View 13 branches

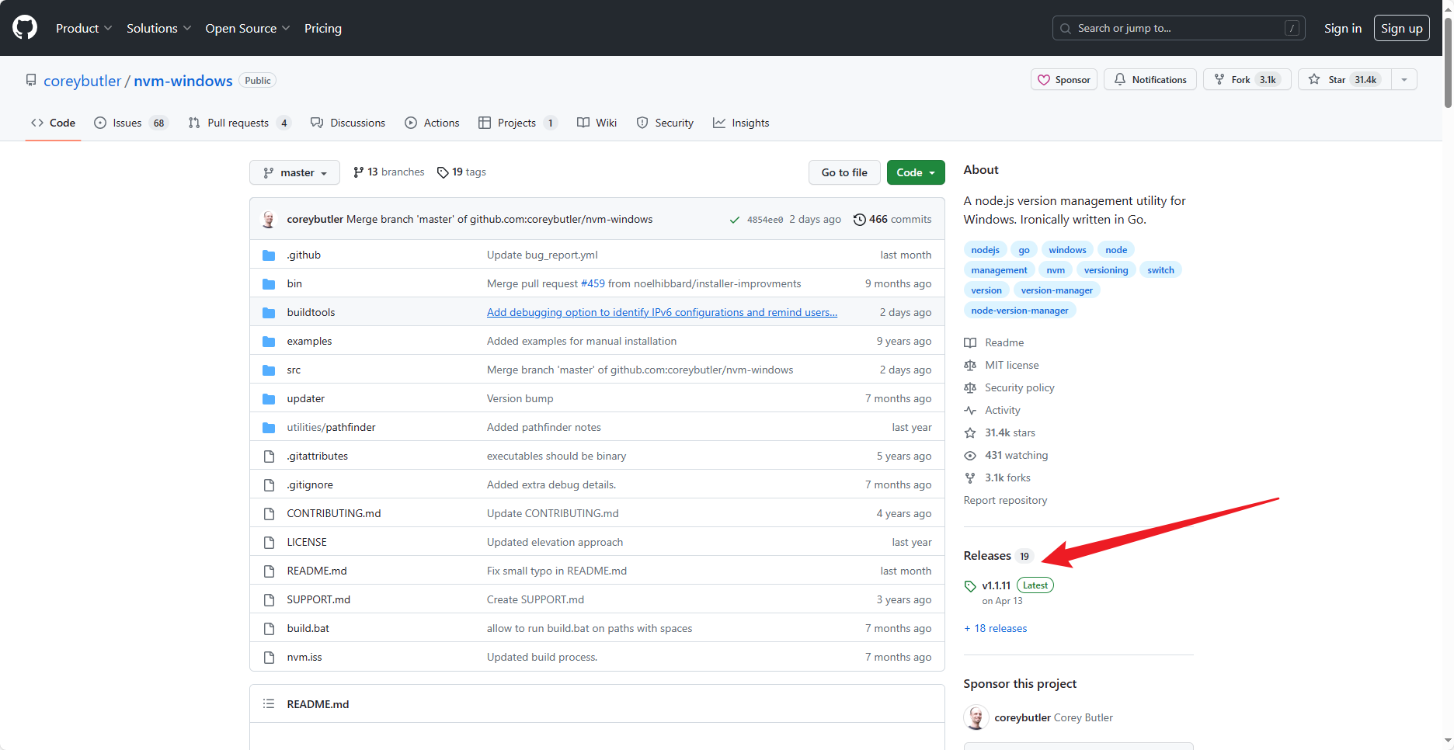tap(388, 172)
